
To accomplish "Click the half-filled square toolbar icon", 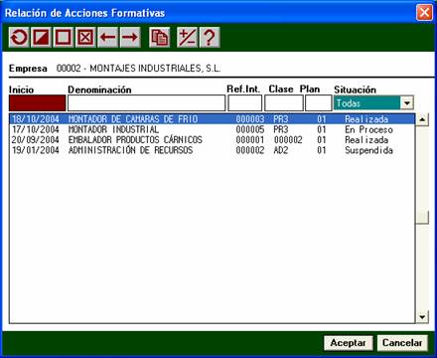I will 41,37.
